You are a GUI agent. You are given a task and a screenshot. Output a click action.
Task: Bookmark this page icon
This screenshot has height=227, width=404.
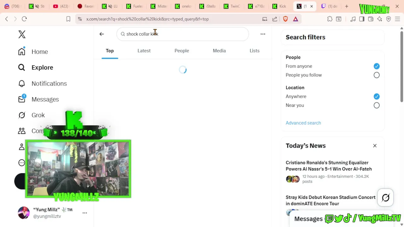[68, 19]
